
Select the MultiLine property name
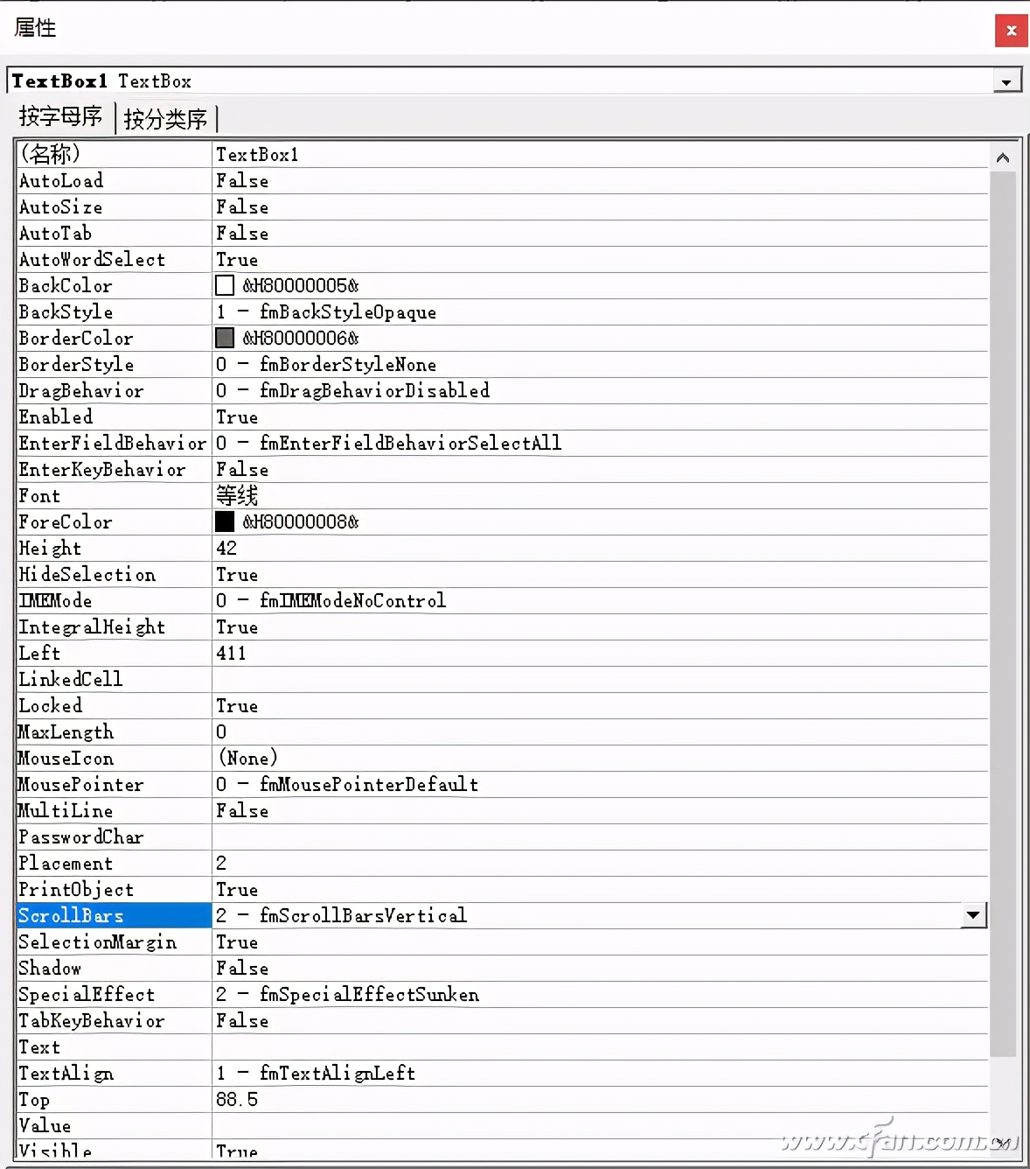[x=66, y=810]
